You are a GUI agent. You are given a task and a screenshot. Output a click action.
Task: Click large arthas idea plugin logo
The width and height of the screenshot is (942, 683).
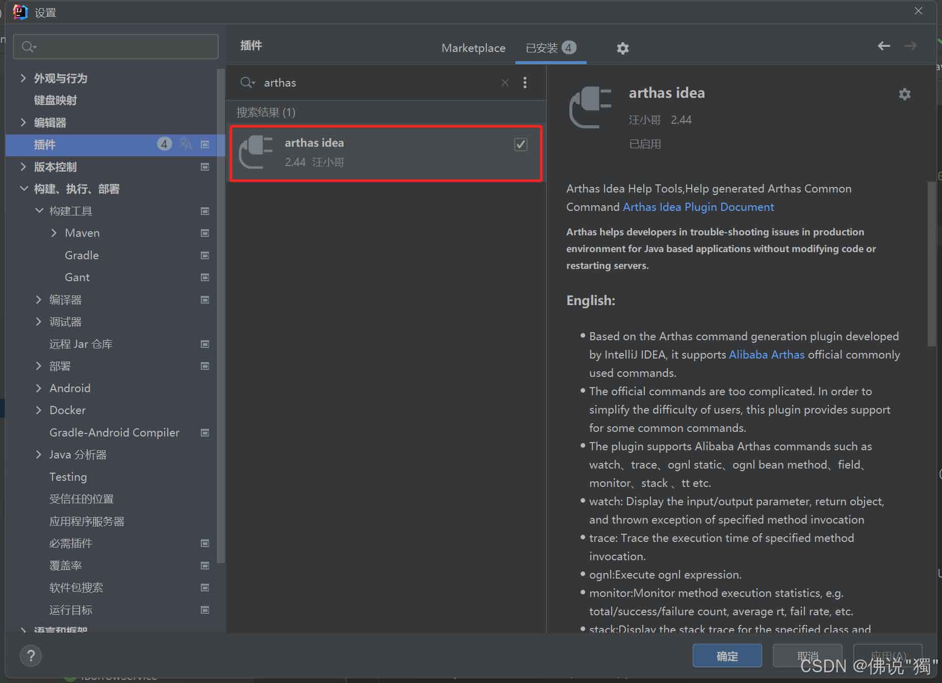point(590,107)
